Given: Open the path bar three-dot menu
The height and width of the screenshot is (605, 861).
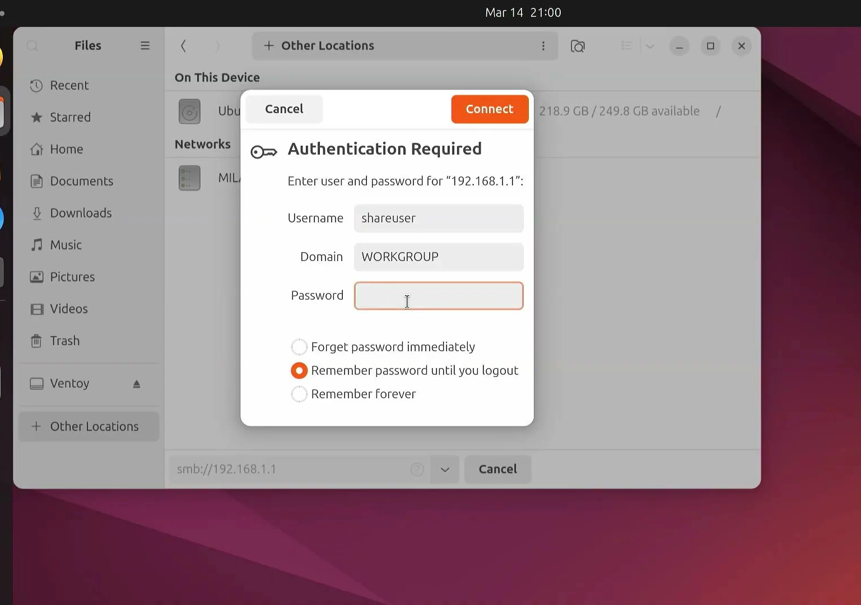Looking at the screenshot, I should click(x=543, y=46).
